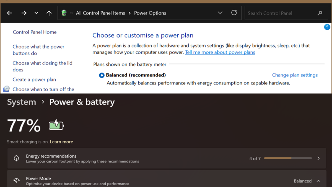The image size is (332, 187).
Task: Refresh the Power Options page
Action: (234, 13)
